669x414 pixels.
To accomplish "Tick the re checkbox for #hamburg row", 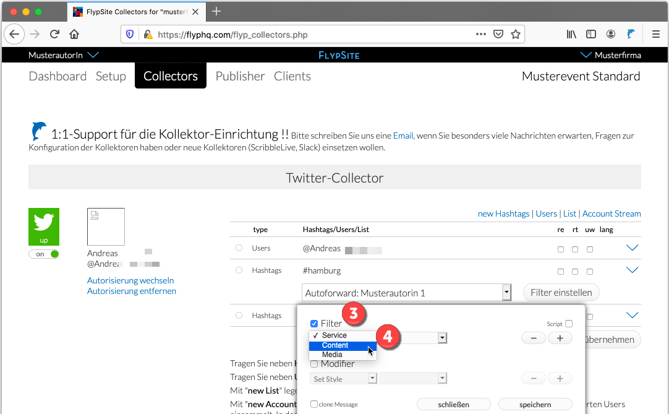I will click(x=561, y=271).
